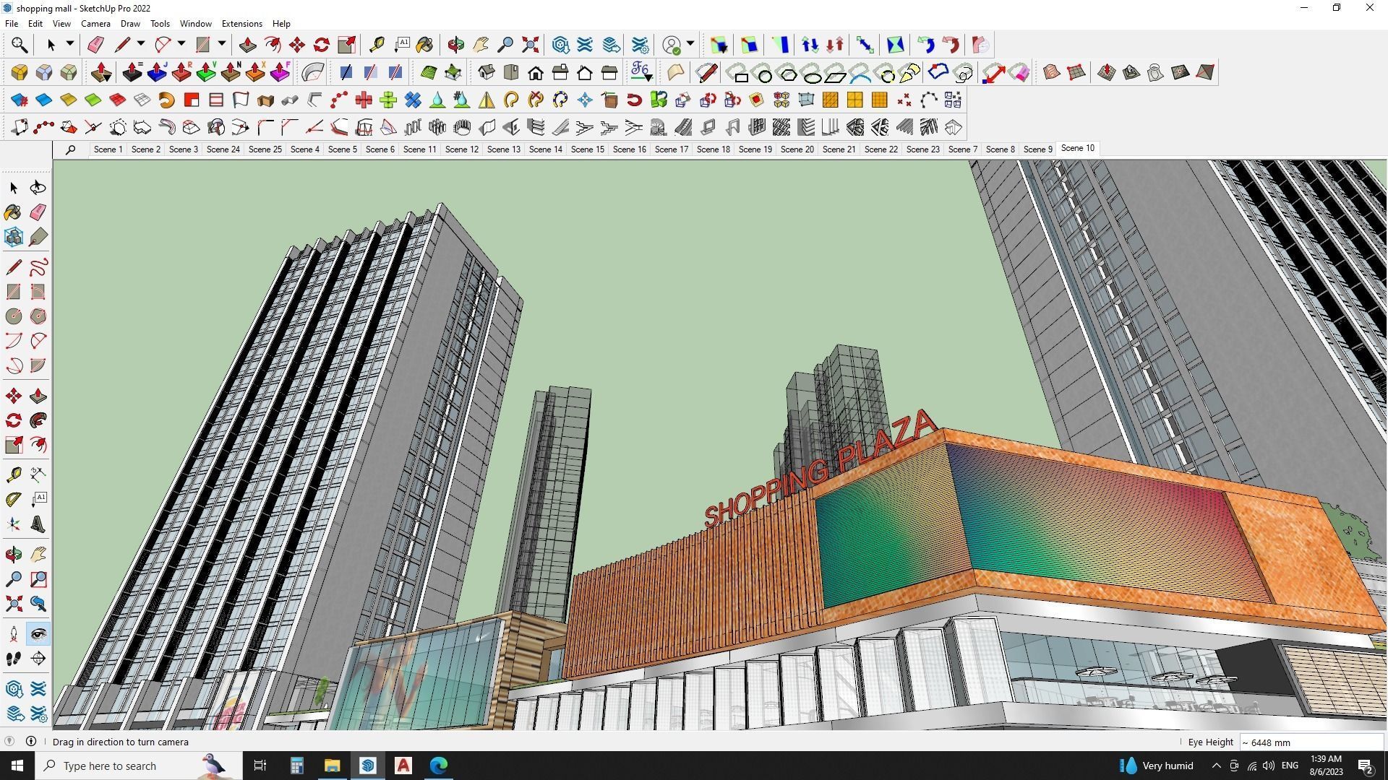The width and height of the screenshot is (1388, 780).
Task: Activate the Axes tool in left toolbar
Action: 14,524
